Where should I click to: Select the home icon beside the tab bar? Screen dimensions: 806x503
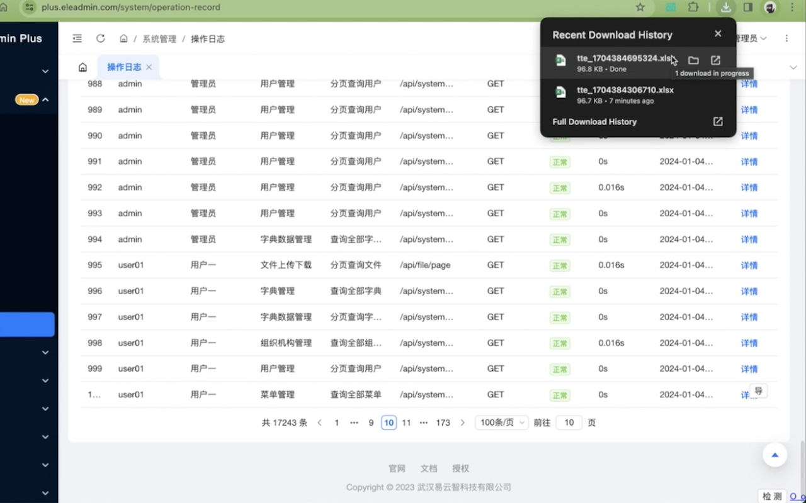(82, 67)
